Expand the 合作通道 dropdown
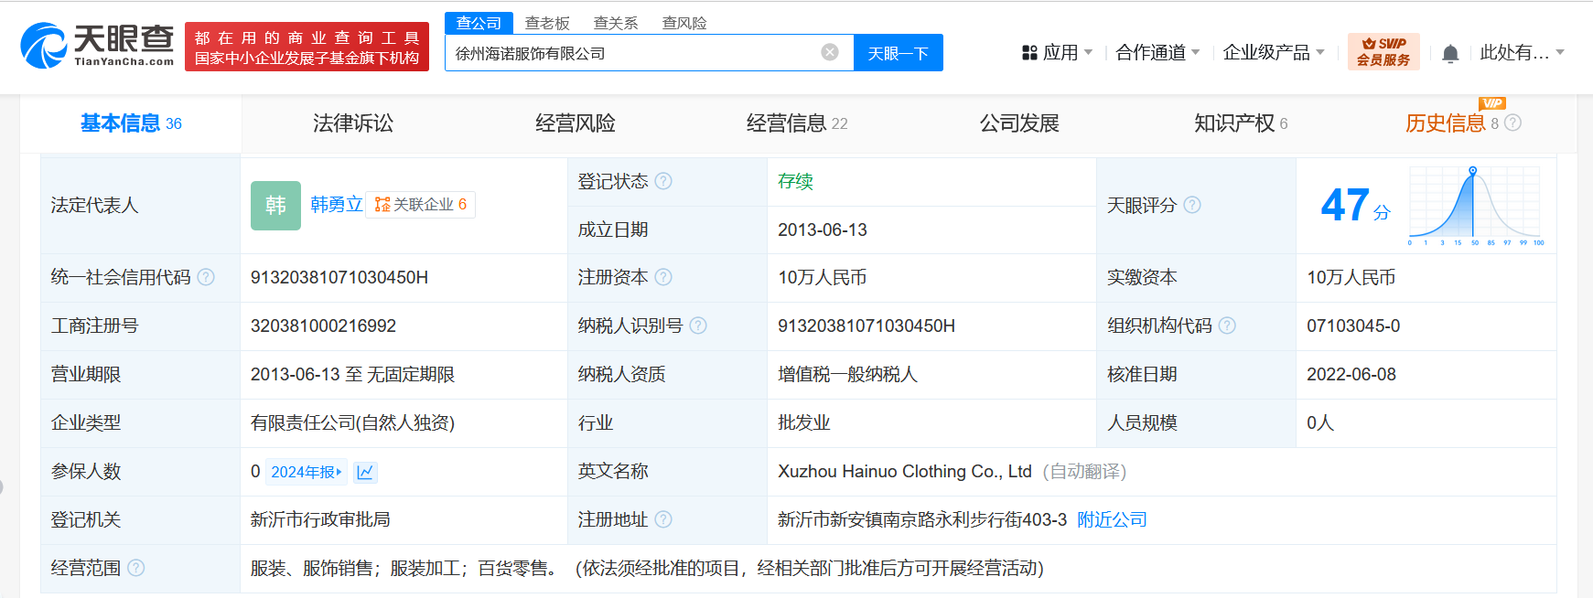This screenshot has width=1593, height=598. click(1157, 52)
